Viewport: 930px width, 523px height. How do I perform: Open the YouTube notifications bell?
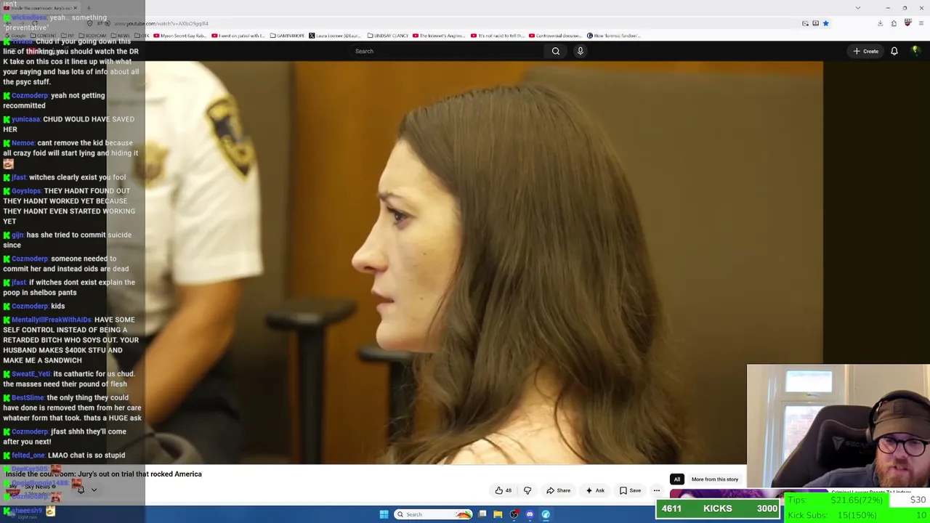894,51
